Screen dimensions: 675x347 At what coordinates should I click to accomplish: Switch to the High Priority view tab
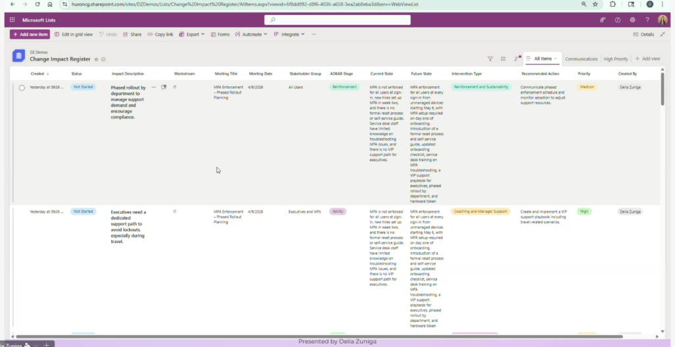click(x=616, y=59)
